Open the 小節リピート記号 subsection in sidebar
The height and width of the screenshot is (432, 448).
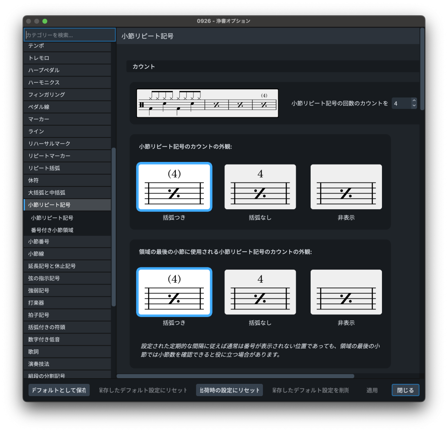(52, 218)
